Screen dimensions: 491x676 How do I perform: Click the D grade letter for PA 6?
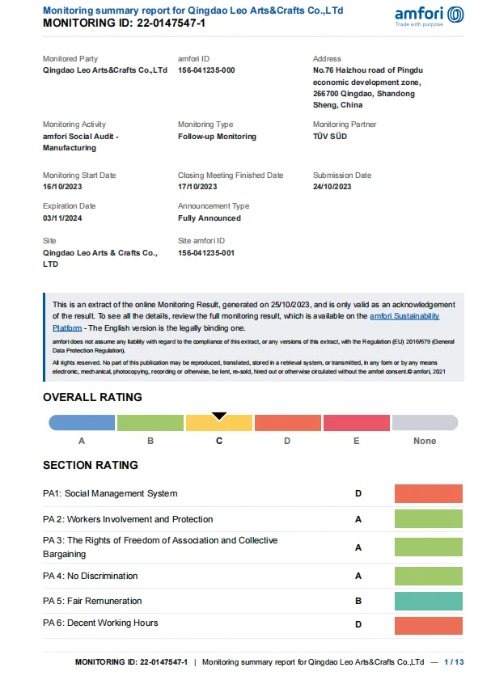pos(358,624)
